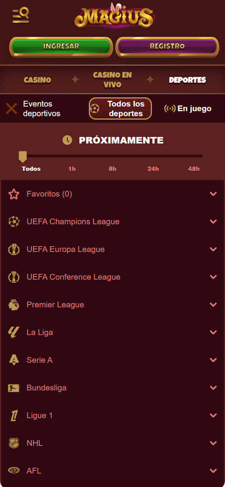
Task: Click the Magius logo
Action: coord(114,17)
